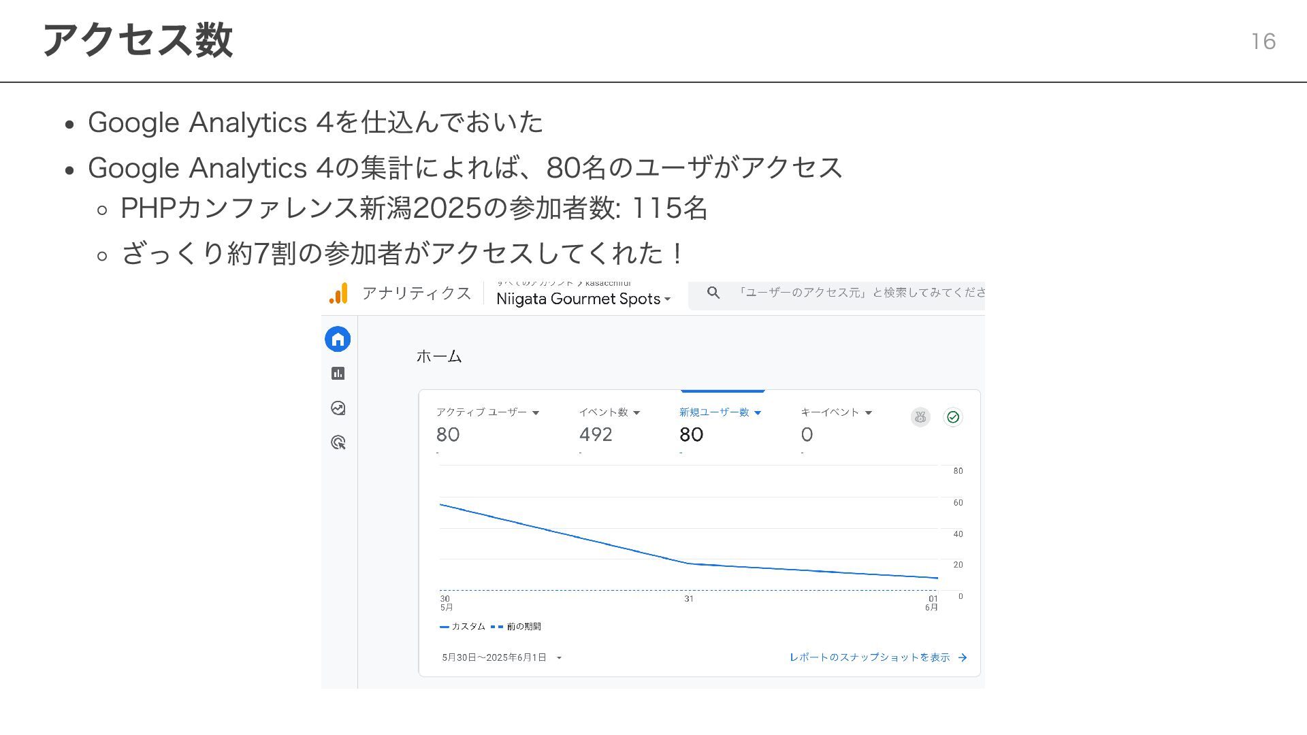Screen dimensions: 1307x735
Task: Select the 新規ユーザー数 metric tab
Action: click(x=714, y=412)
